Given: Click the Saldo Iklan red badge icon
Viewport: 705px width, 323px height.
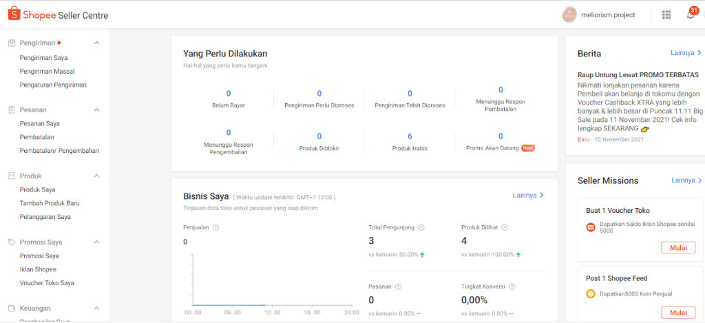Looking at the screenshot, I should (591, 227).
